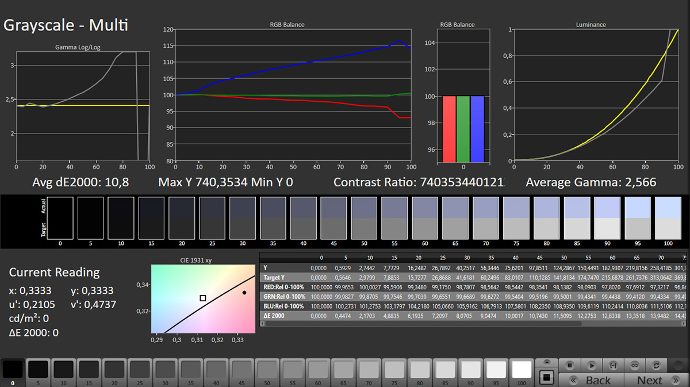Select the 95 grayscale level swatch in bottom strip
The width and height of the screenshot is (690, 387).
496,372
